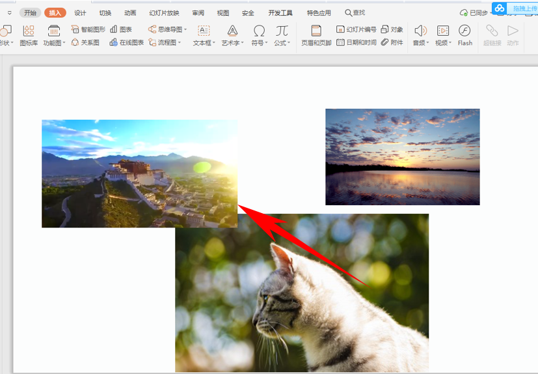Insert a Flash animation
The image size is (538, 374).
(464, 35)
